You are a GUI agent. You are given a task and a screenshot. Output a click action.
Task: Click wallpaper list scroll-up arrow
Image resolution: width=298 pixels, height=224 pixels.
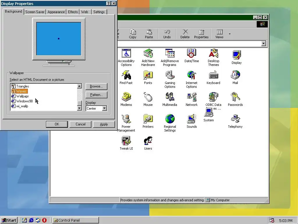79,86
